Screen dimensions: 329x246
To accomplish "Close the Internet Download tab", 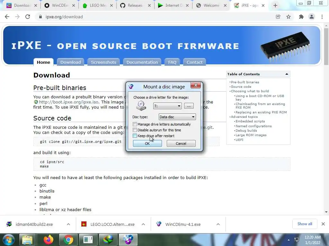I will (187, 5).
